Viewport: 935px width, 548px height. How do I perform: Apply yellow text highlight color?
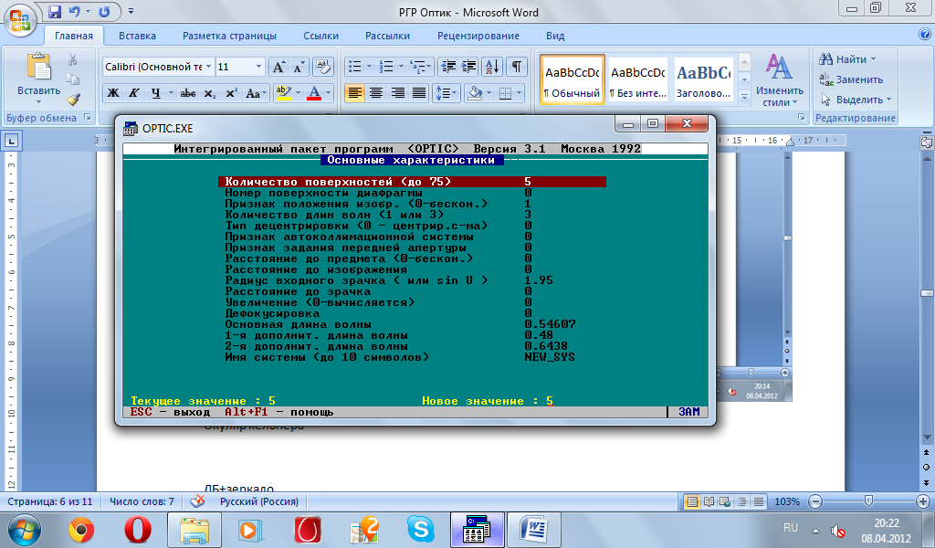point(283,93)
